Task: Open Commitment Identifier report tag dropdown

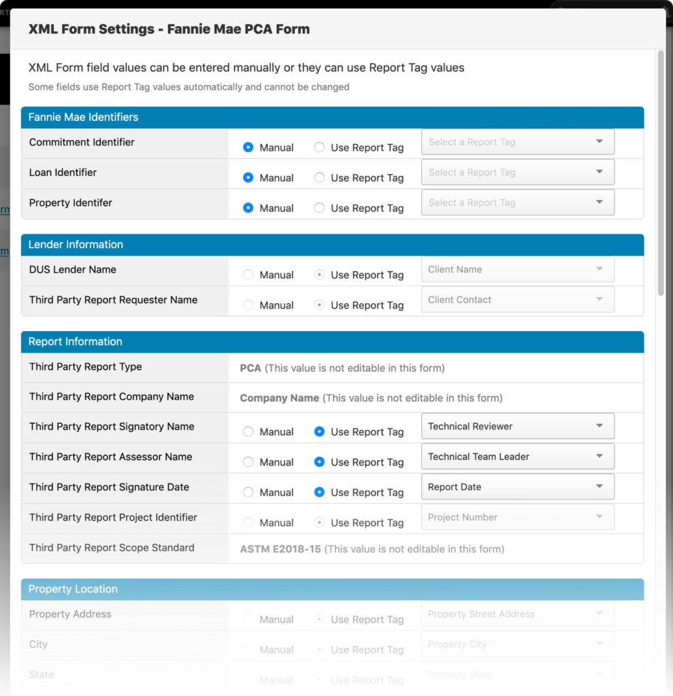Action: pos(518,142)
